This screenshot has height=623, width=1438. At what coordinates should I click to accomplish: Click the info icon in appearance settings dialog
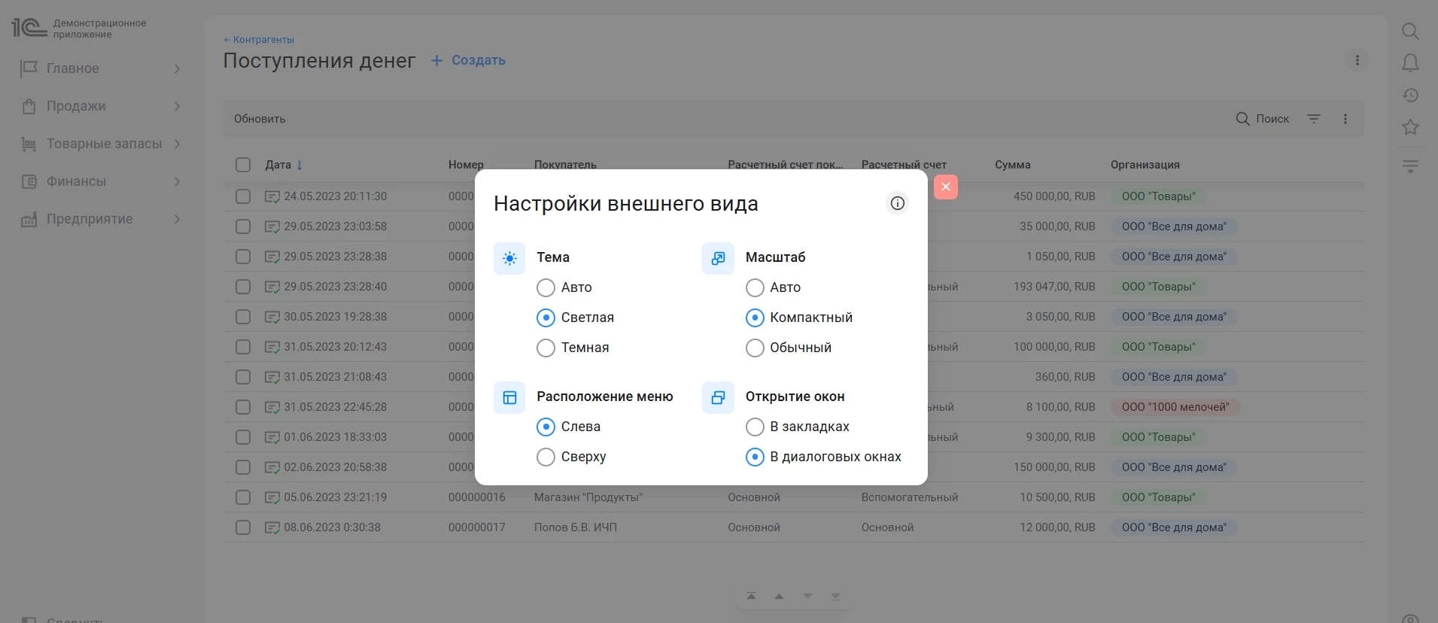tap(897, 203)
